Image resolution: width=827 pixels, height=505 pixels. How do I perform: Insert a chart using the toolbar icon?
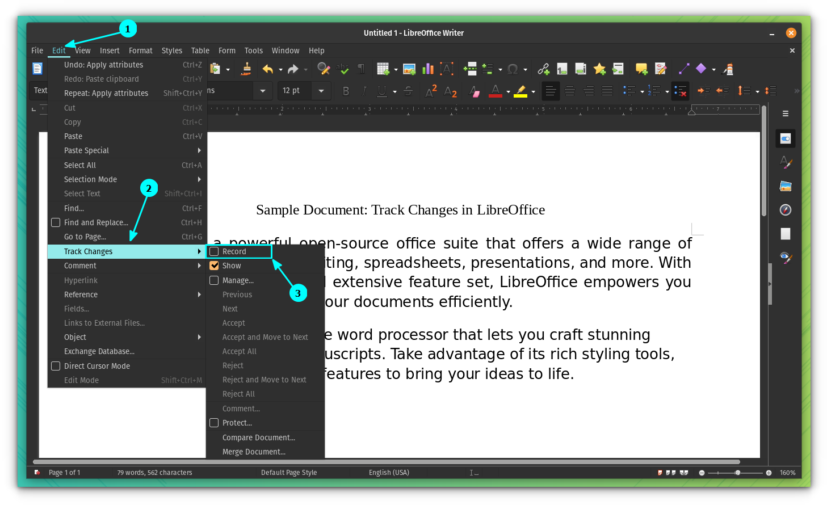pyautogui.click(x=427, y=68)
